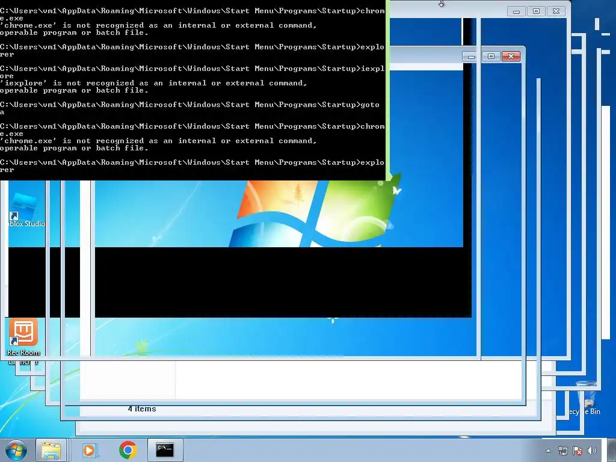The width and height of the screenshot is (616, 462).
Task: Click the '4 items' status bar text
Action: coord(142,409)
